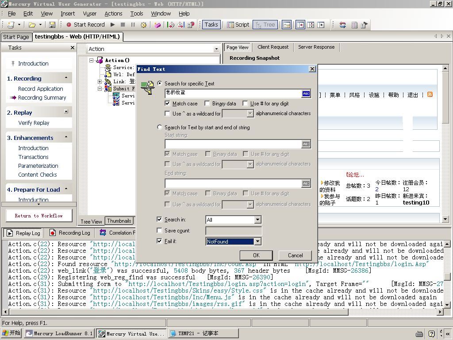This screenshot has width=453, height=340.
Task: Click the dotted grid icon near toolbar end
Action: (354, 25)
